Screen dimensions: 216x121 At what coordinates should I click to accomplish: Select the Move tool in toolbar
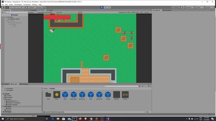tap(7, 7)
